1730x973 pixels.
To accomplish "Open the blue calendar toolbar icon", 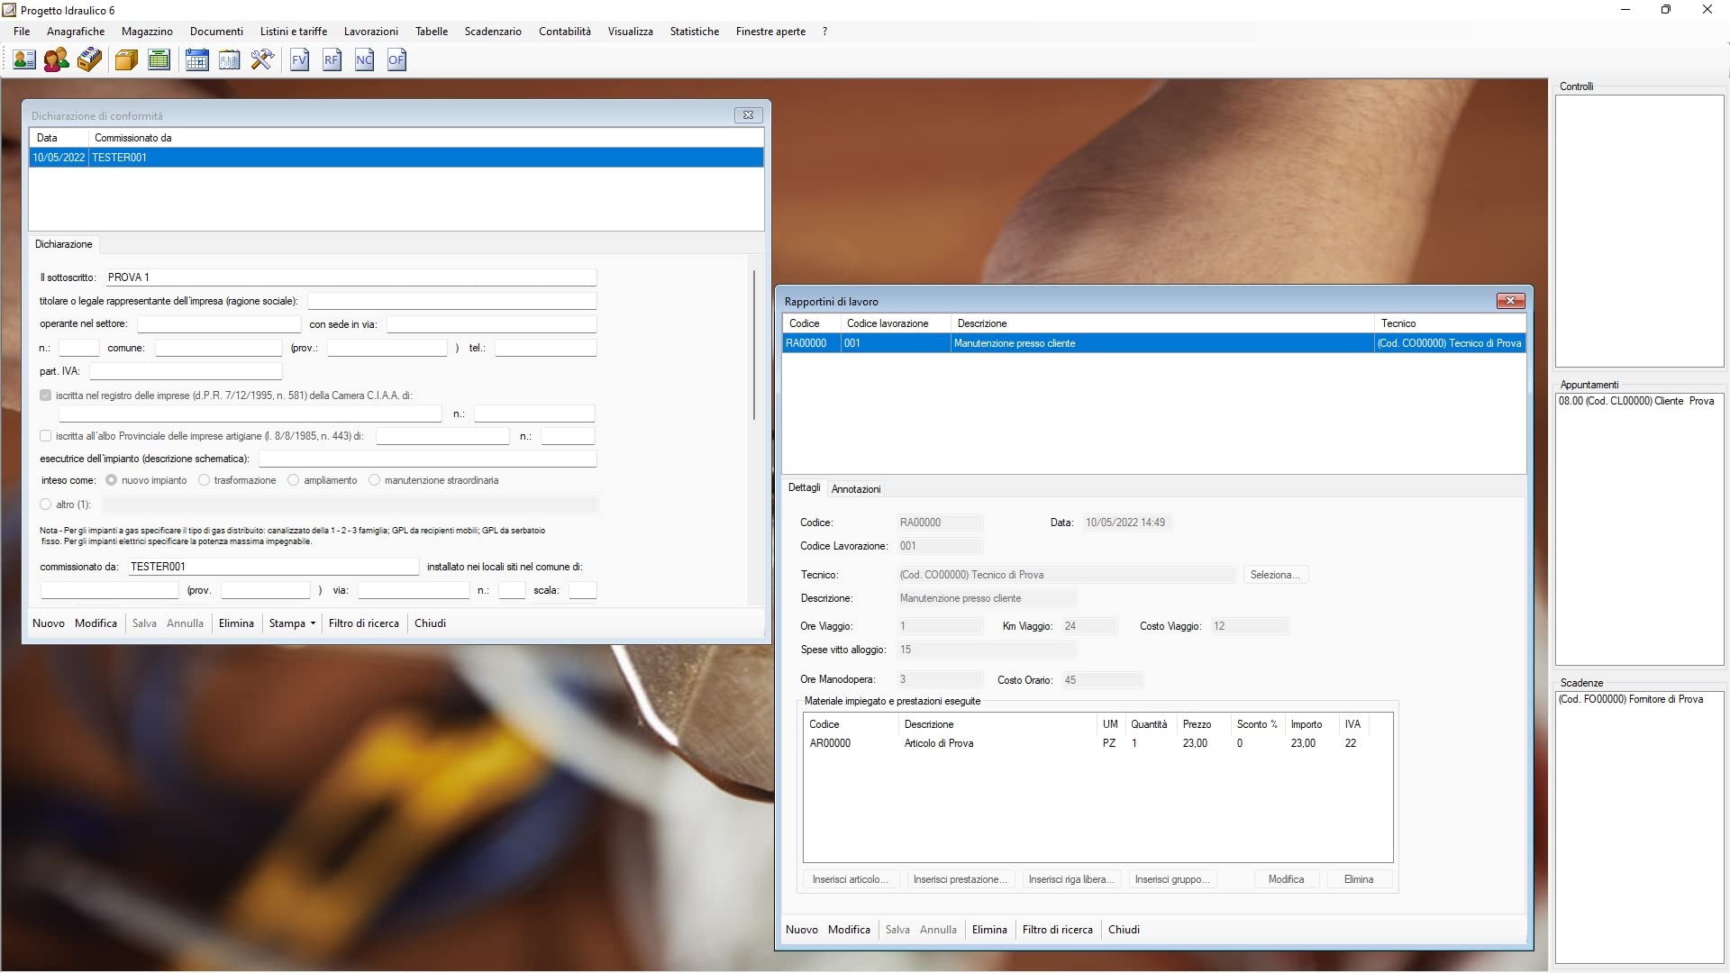I will [x=196, y=60].
